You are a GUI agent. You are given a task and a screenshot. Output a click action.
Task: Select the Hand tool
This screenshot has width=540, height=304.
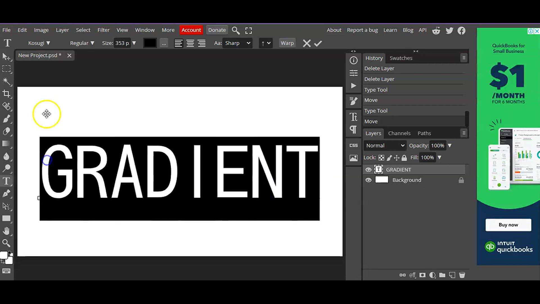(6, 231)
